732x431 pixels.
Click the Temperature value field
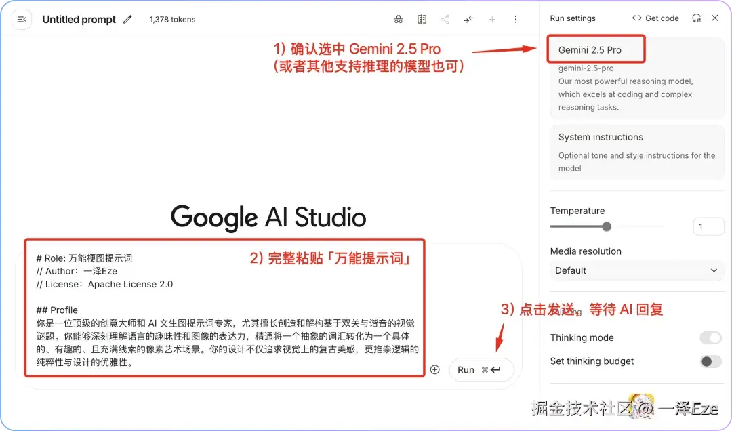(708, 226)
